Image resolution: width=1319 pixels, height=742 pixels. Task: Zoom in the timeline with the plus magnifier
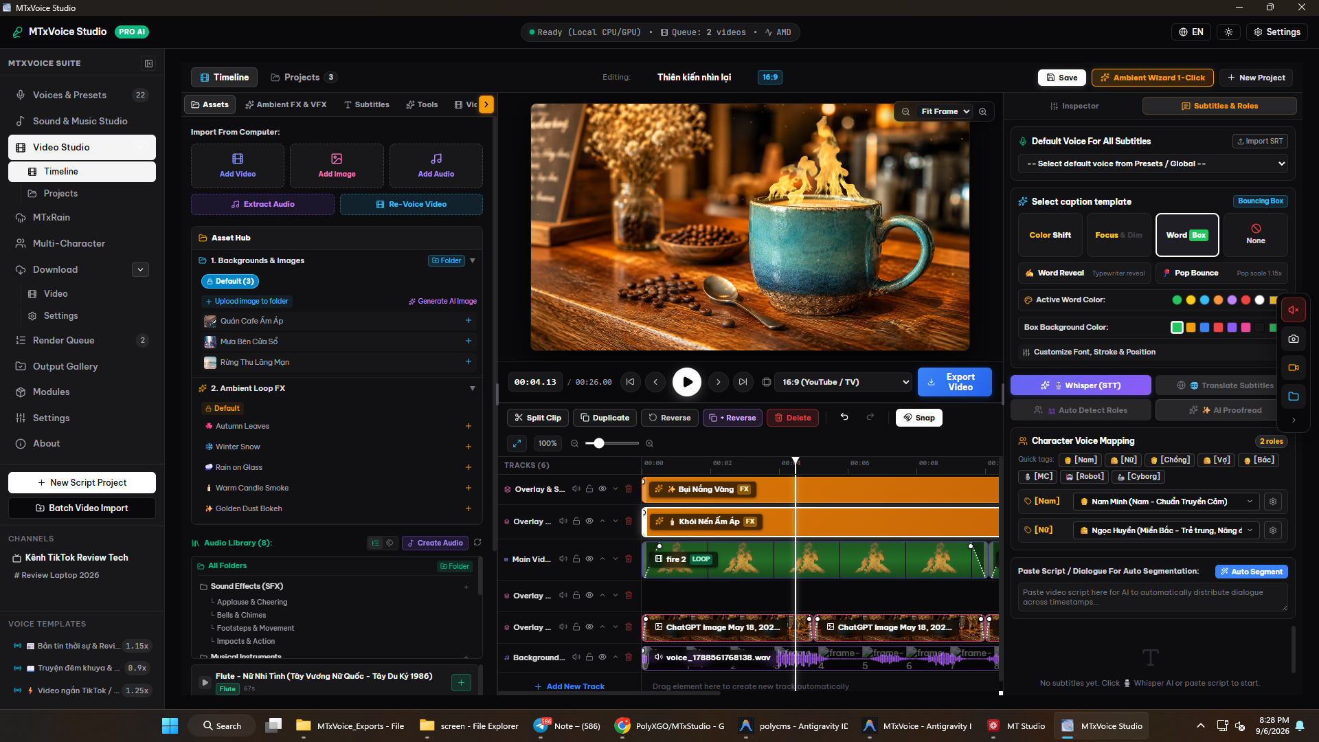[x=649, y=444]
